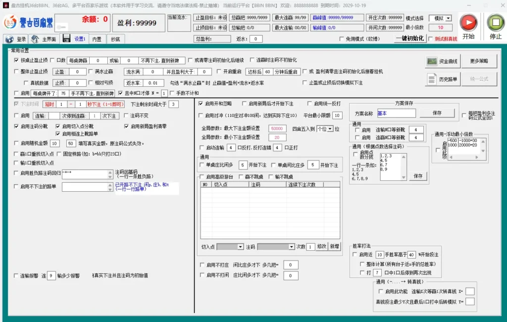The image size is (507, 322).
Task: Enable 启用此功能 checkbox in 转真钱 section
Action: click(381, 292)
